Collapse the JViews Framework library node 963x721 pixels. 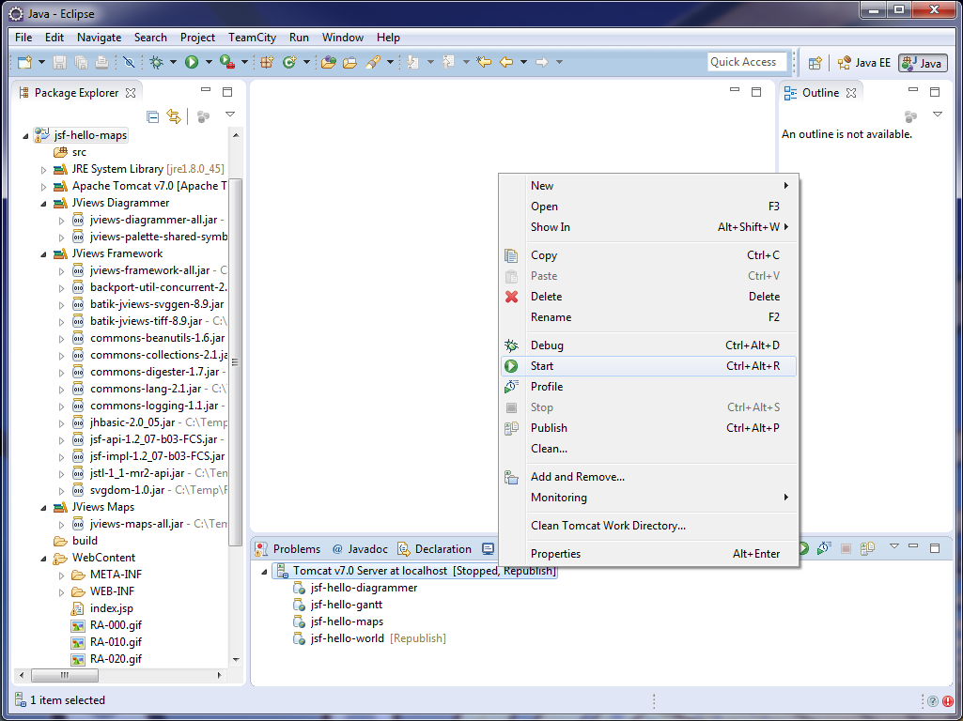tap(43, 253)
